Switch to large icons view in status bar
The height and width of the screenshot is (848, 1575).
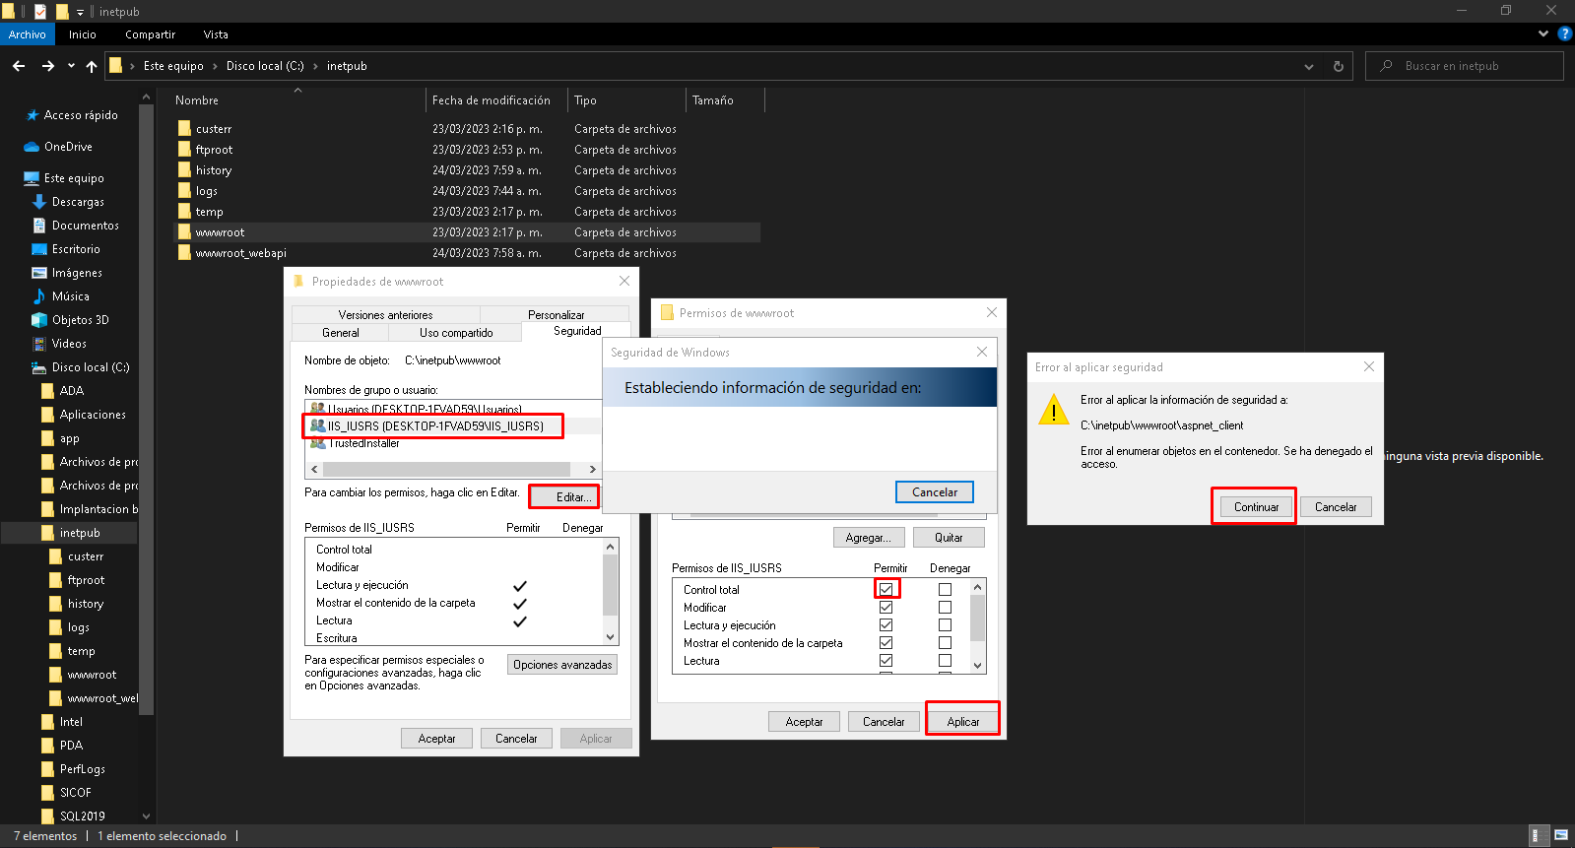point(1560,835)
